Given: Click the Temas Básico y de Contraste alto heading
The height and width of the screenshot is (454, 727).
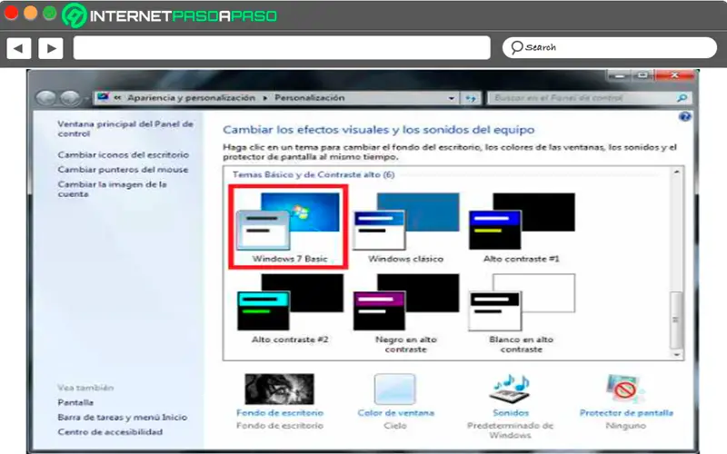Looking at the screenshot, I should (x=314, y=174).
